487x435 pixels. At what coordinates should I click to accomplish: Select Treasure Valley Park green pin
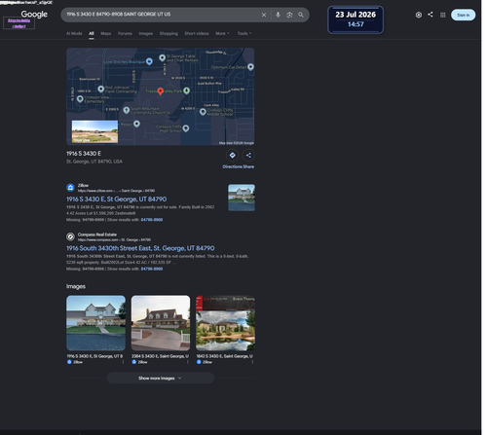[186, 91]
